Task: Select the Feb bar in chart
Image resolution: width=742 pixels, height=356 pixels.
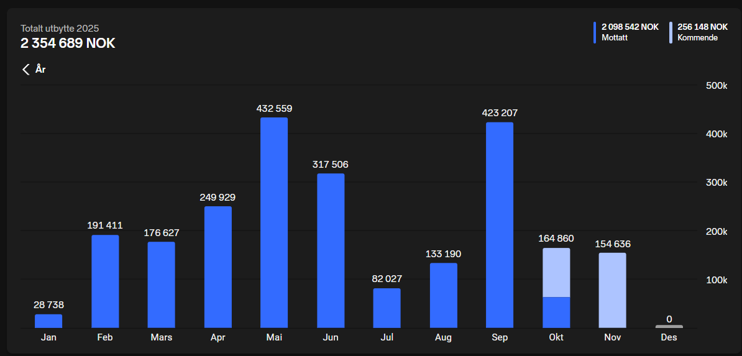Action: coord(105,281)
